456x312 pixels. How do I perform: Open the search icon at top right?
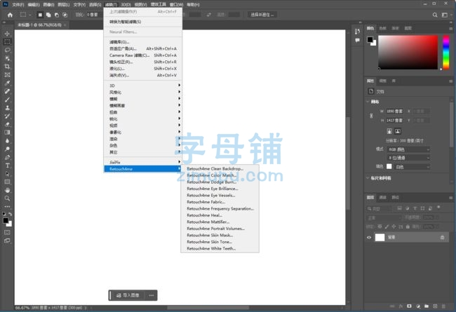435,15
